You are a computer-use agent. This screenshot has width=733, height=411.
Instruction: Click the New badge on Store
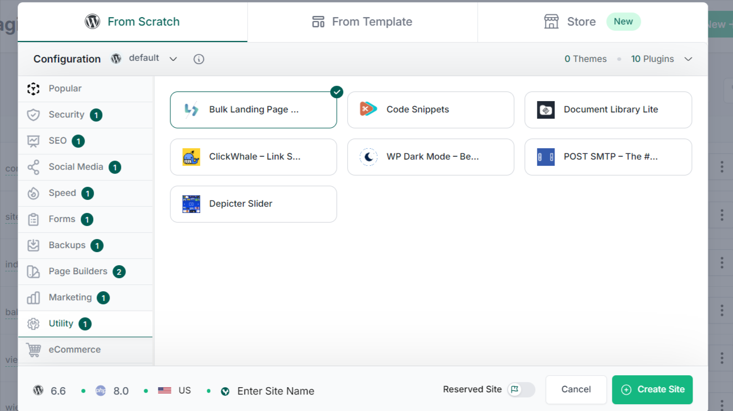coord(623,22)
